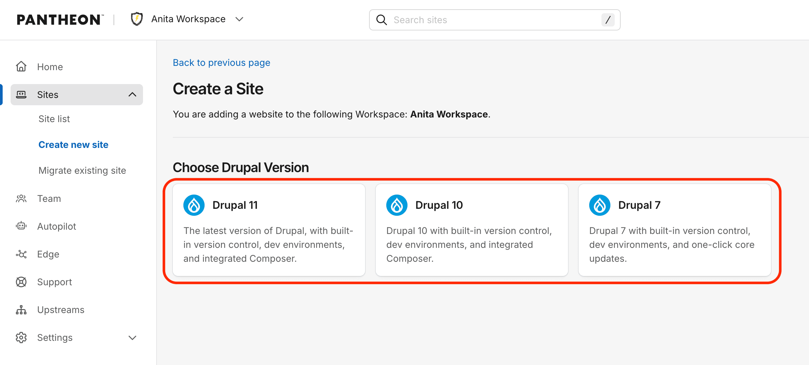Viewport: 809px width, 365px height.
Task: Click the Drupal 10 description text
Action: coord(469,245)
